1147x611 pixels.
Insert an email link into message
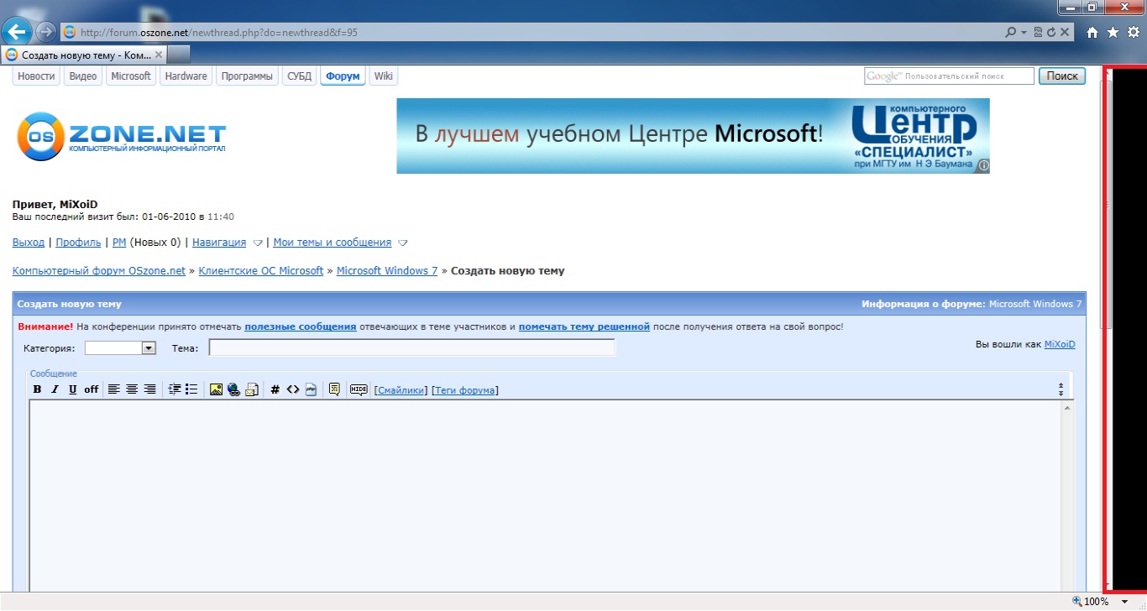(x=251, y=389)
